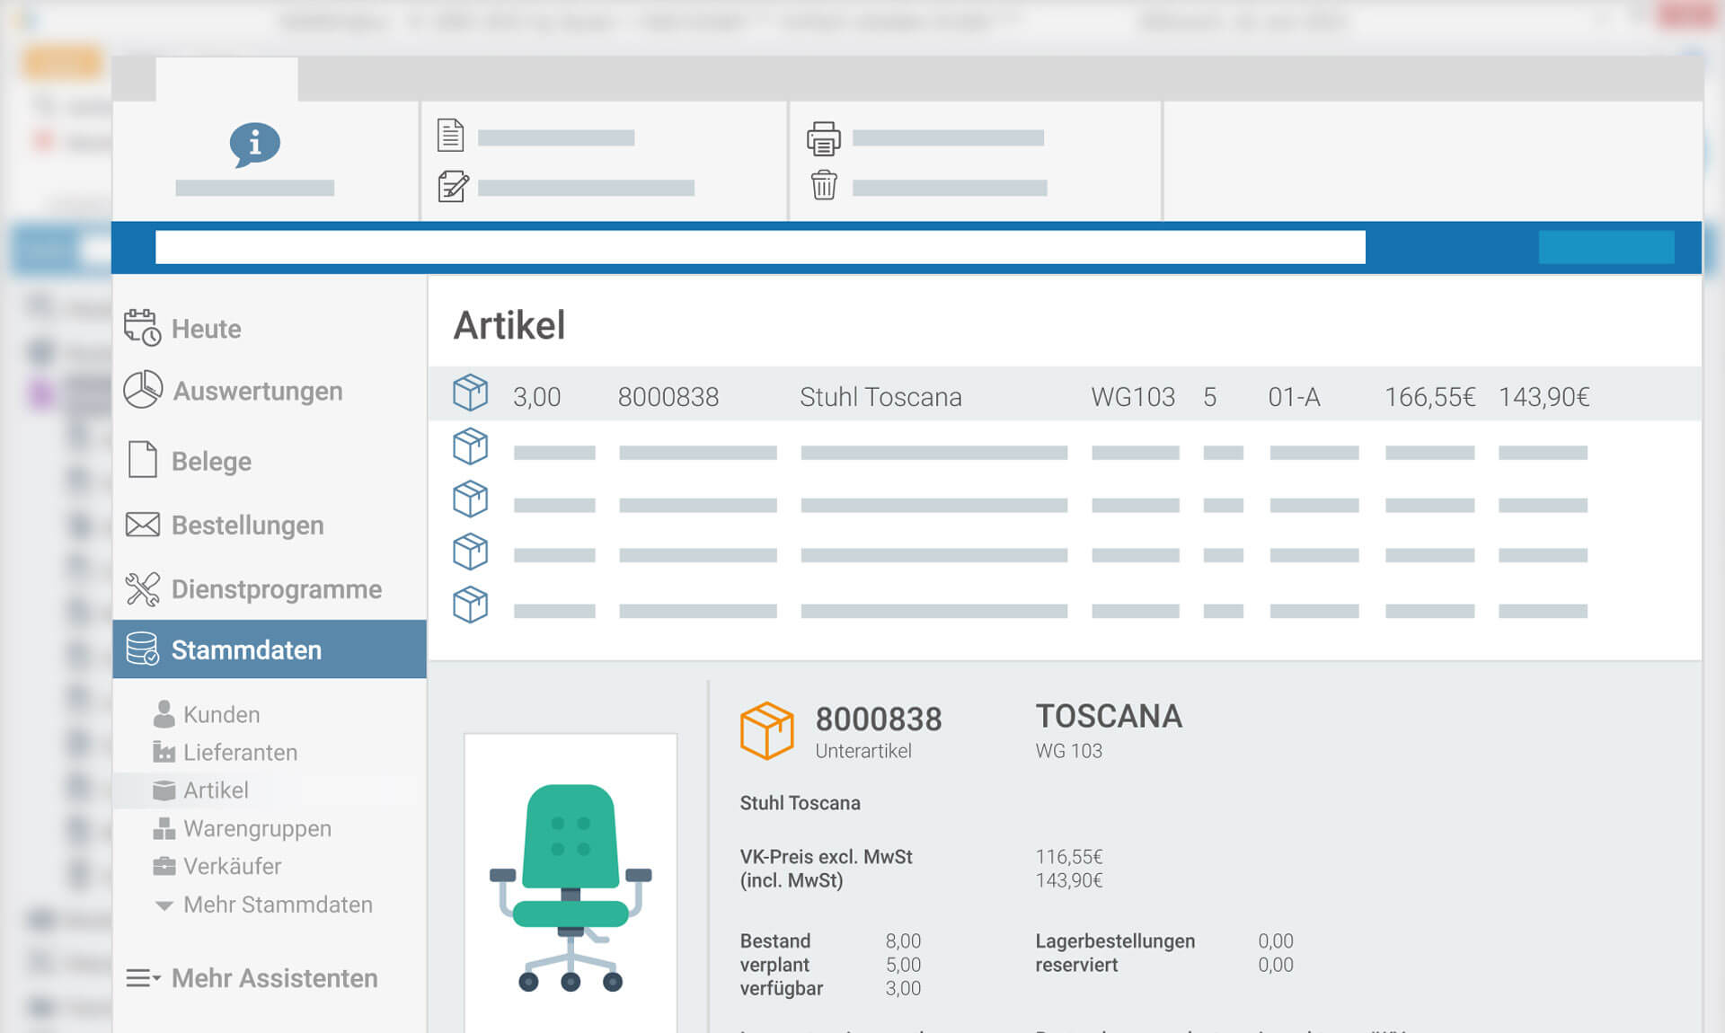The height and width of the screenshot is (1033, 1725).
Task: Click the document page icon in toolbar
Action: pos(450,136)
